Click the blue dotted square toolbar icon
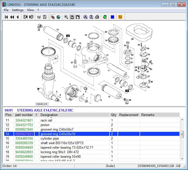This screenshot has height=170, width=188. tap(112, 17)
